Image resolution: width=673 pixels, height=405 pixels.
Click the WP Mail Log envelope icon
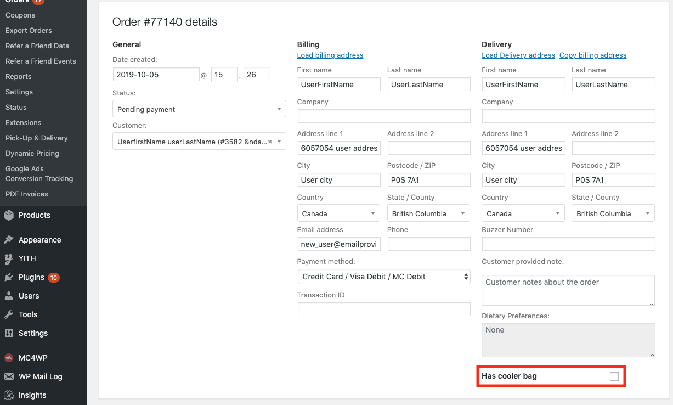click(9, 376)
